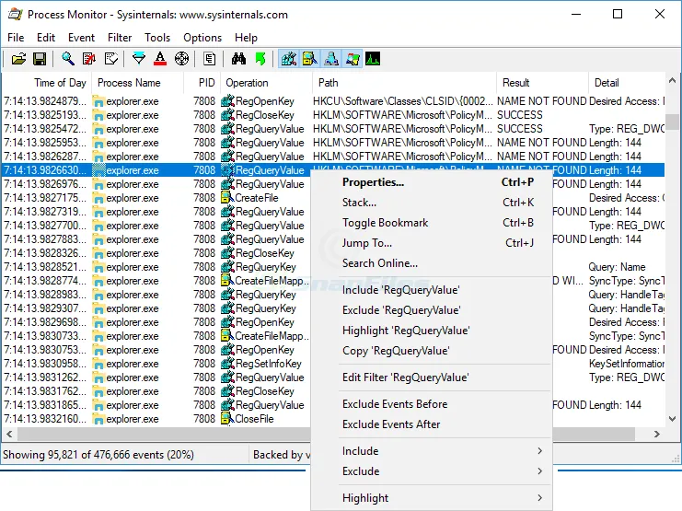
Task: Sort by Operation column header
Action: pyautogui.click(x=266, y=83)
